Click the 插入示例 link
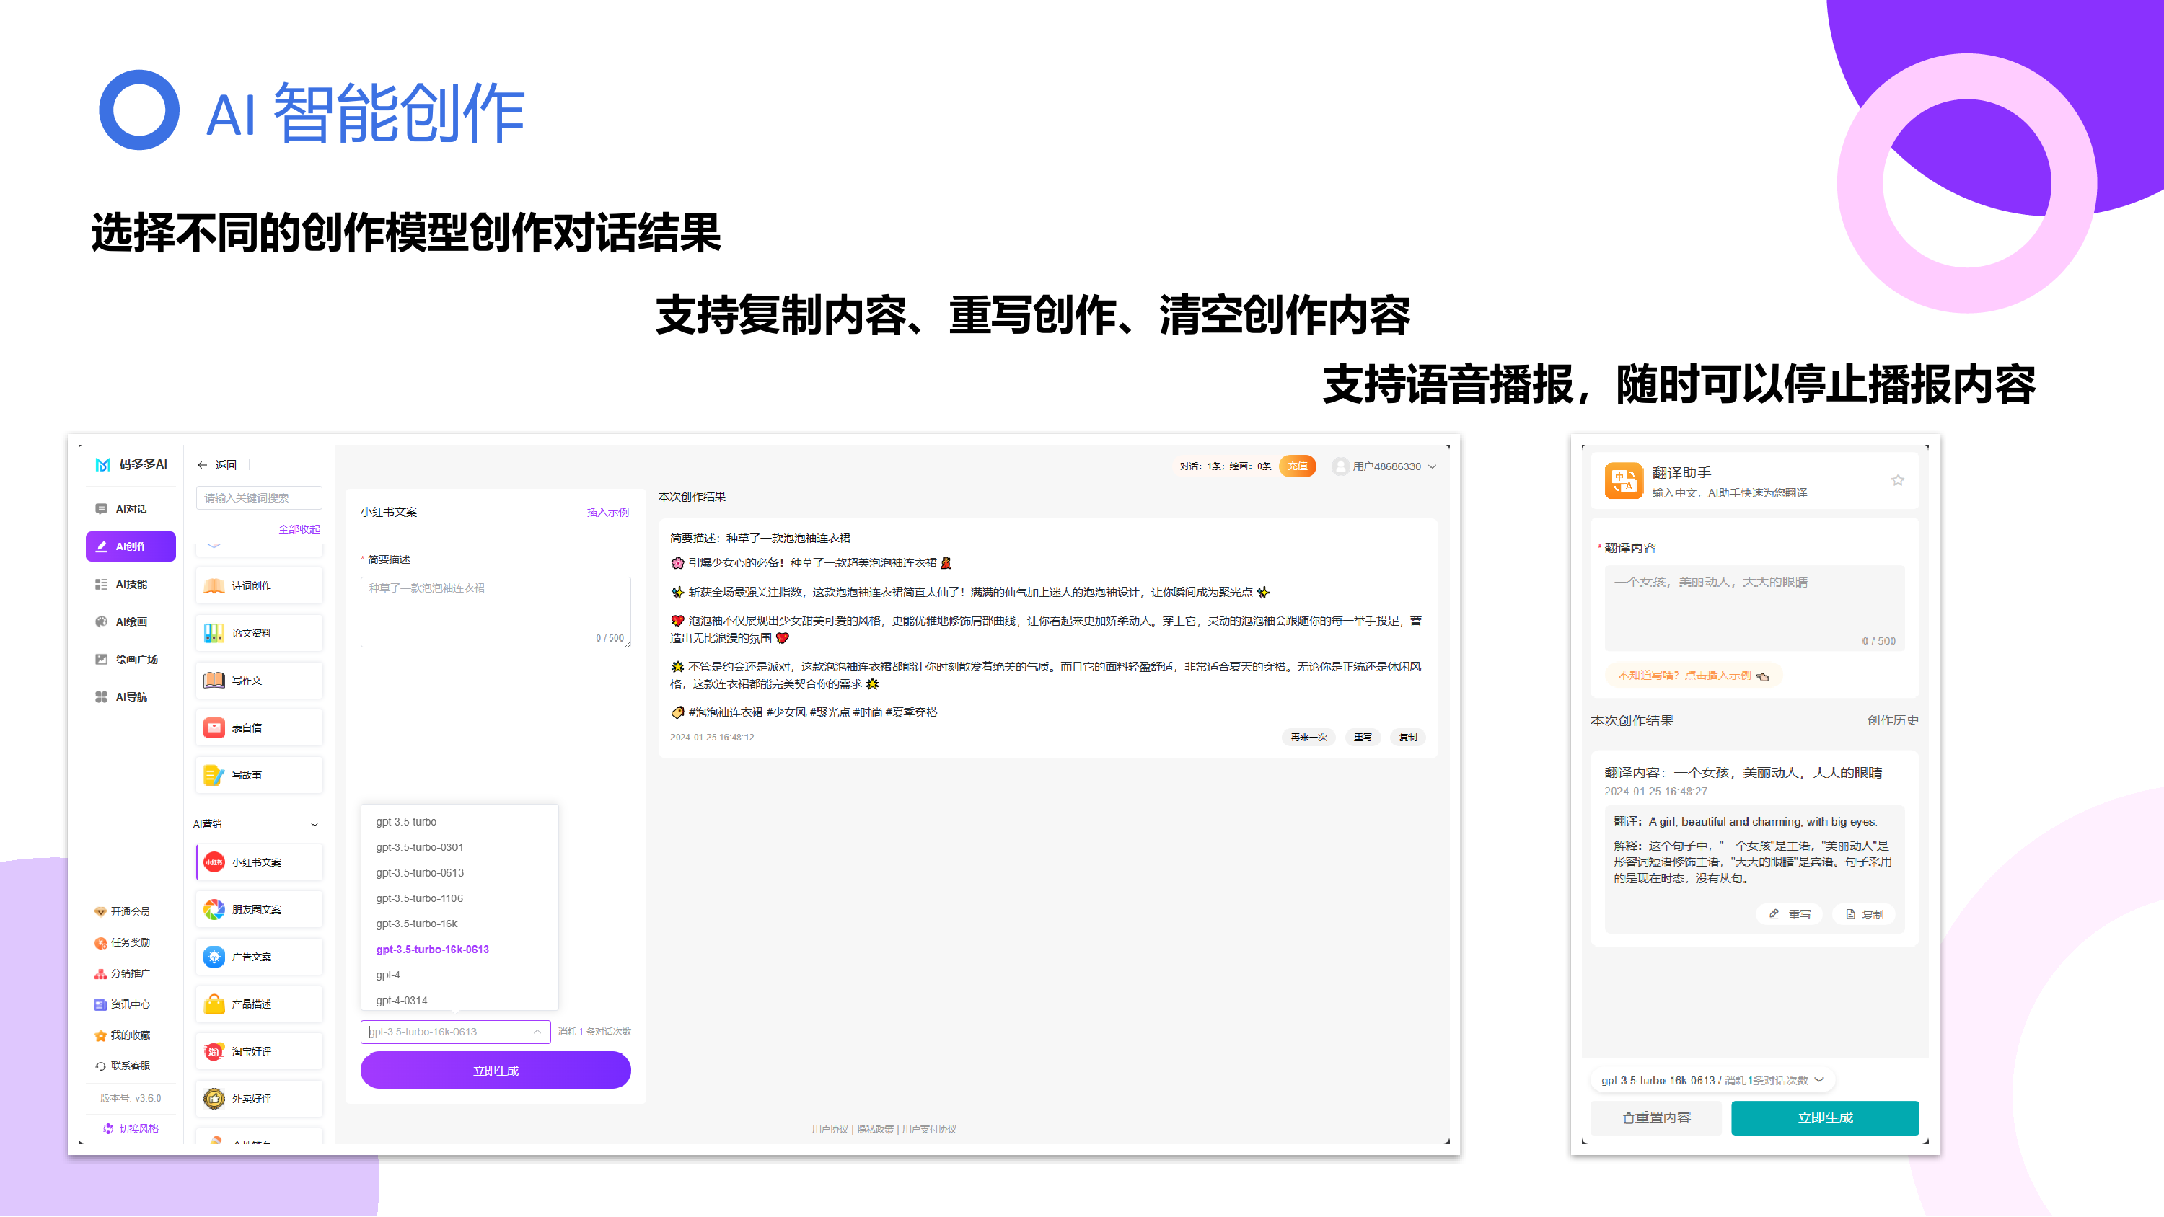 coord(607,511)
